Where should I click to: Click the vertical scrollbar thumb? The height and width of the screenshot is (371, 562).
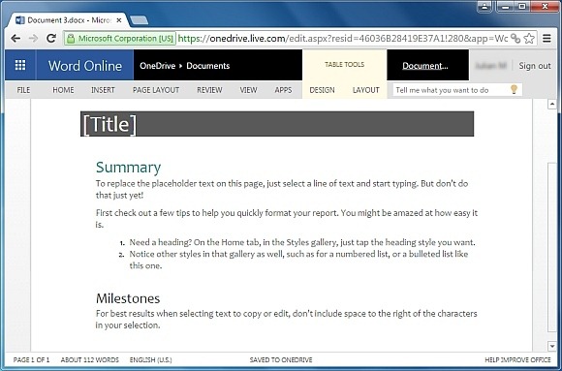pyautogui.click(x=552, y=248)
